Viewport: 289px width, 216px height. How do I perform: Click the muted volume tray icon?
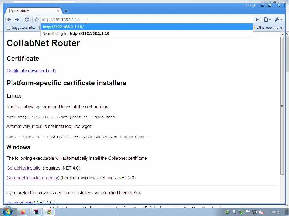261,212
